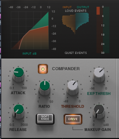The image size is (119, 139).
Task: Click the compression transfer curve graph
Action: (x=30, y=30)
